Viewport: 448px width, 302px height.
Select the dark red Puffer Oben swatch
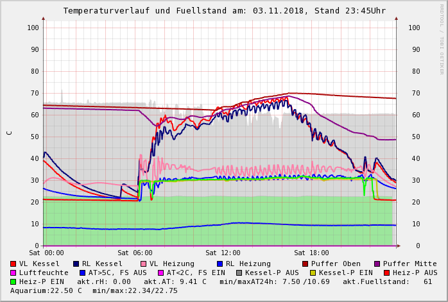coord(305,264)
